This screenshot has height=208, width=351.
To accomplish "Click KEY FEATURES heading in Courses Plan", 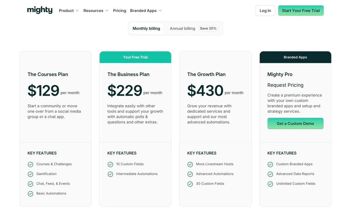I will 42,153.
